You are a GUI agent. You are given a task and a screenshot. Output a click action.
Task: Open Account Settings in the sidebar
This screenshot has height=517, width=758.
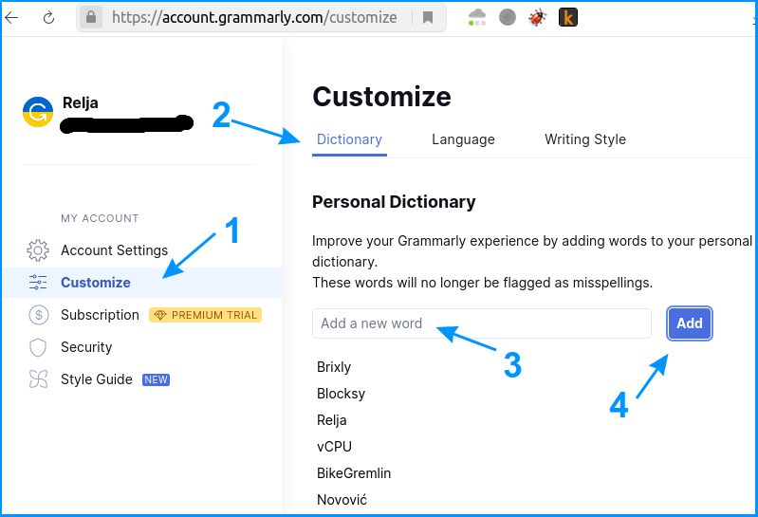pyautogui.click(x=114, y=250)
